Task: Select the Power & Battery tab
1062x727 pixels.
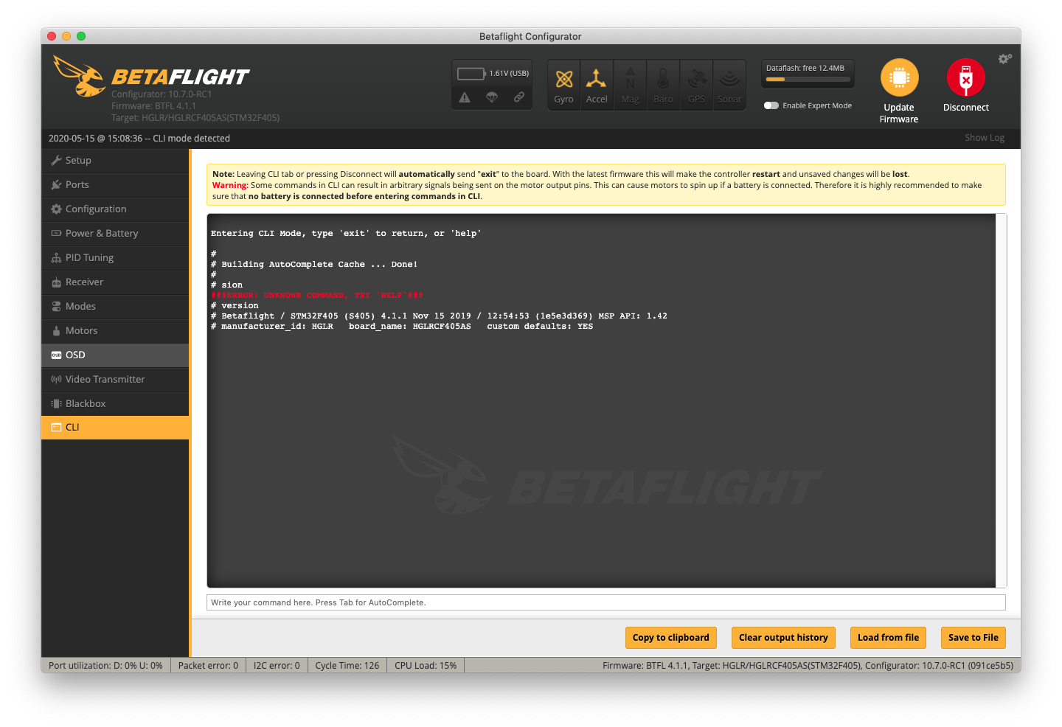Action: pyautogui.click(x=115, y=233)
